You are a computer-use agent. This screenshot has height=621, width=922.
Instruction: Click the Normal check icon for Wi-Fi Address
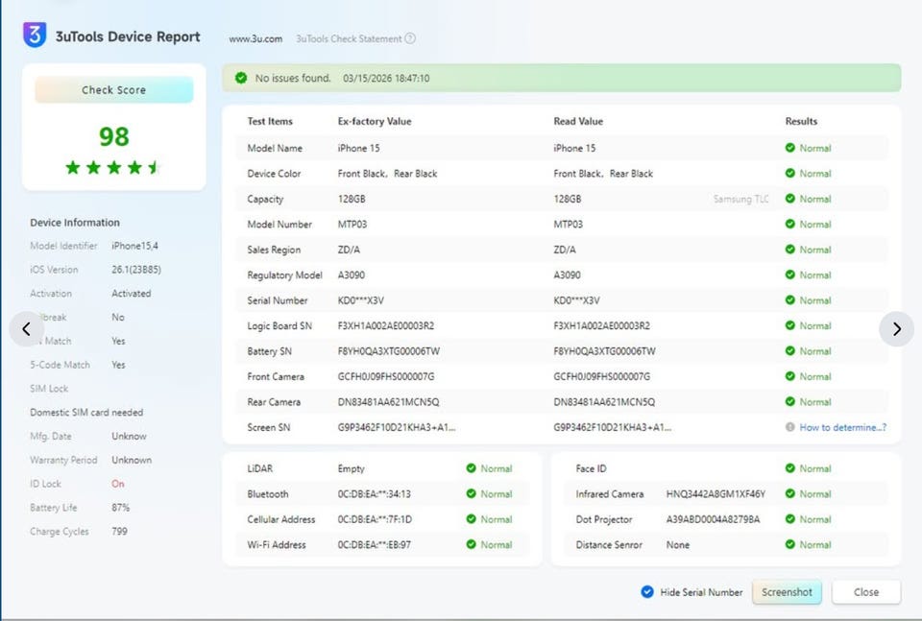471,544
